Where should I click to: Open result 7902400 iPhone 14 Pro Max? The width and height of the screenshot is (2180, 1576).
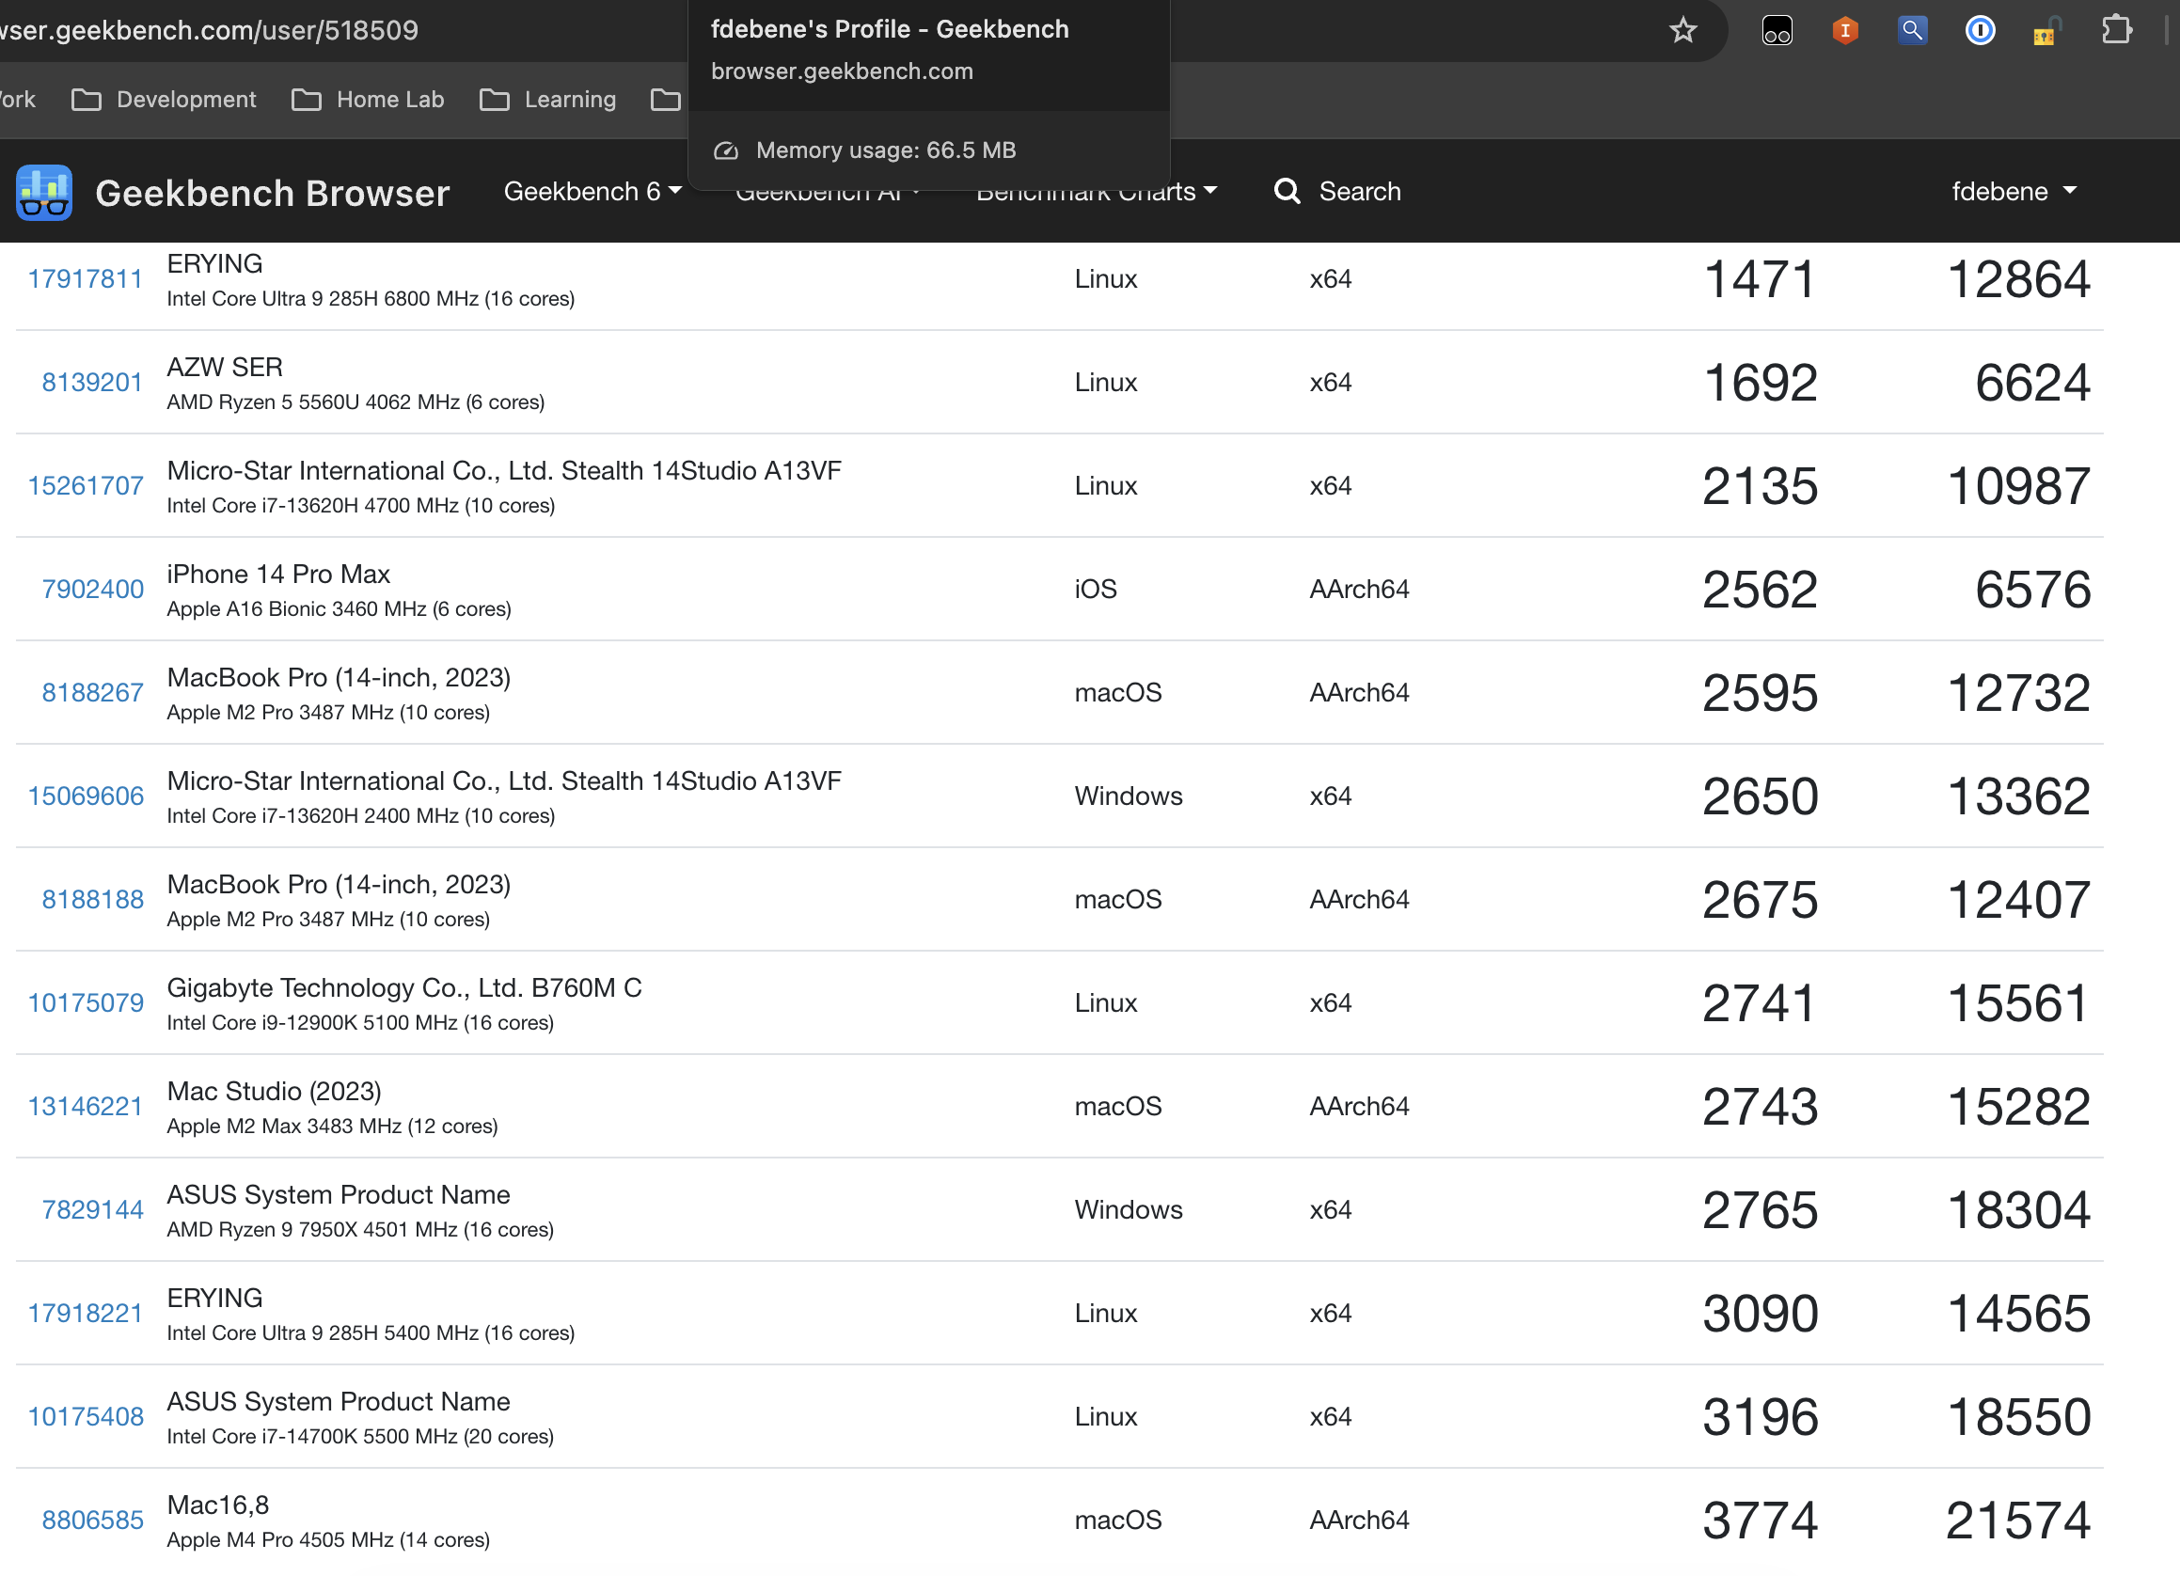tap(92, 589)
